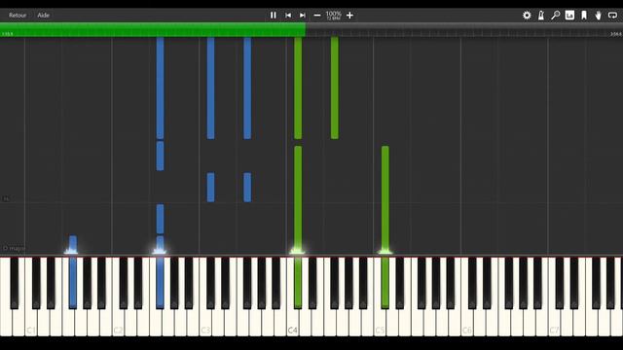
Task: Seek at the green song progress bar
Action: tap(153, 30)
